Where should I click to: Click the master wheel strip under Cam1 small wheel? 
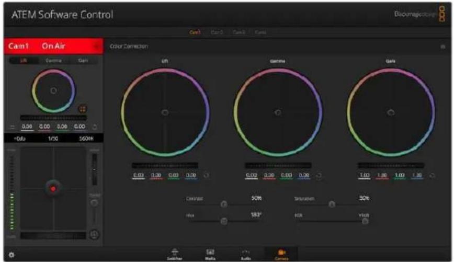point(53,118)
